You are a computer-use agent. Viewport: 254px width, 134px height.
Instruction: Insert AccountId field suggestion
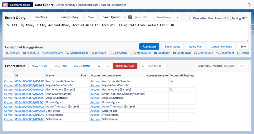(x=31, y=53)
